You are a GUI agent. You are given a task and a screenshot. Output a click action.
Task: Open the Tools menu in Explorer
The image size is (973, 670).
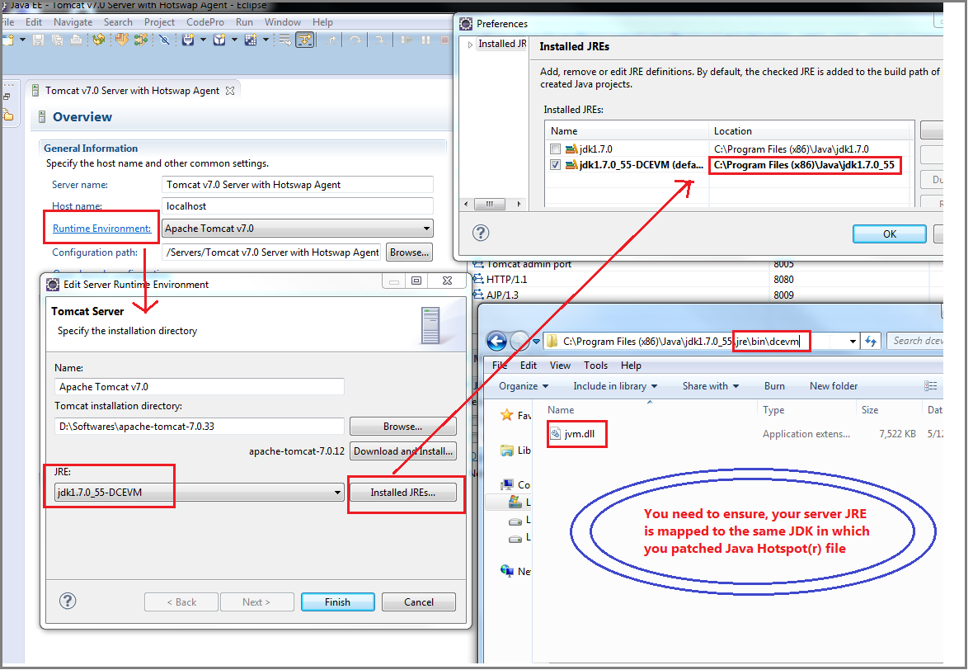point(595,365)
